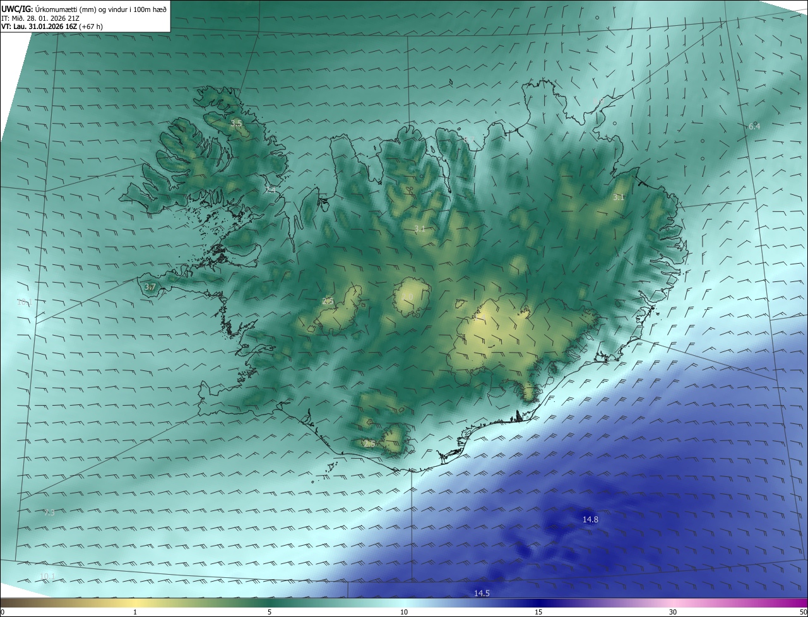This screenshot has width=808, height=617.
Task: Click the 14.5 value label above the color scale
Action: pos(482,593)
